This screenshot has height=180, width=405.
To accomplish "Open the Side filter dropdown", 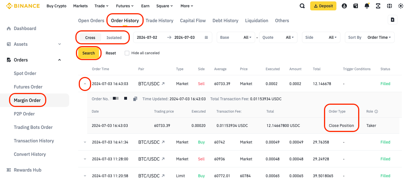I will pyautogui.click(x=321, y=37).
